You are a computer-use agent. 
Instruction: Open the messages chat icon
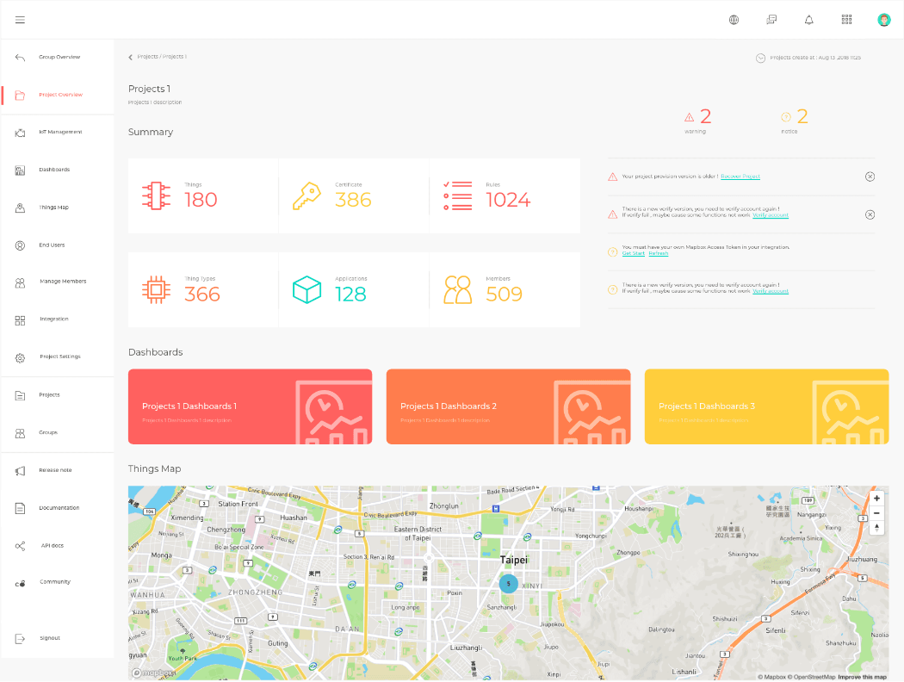771,20
